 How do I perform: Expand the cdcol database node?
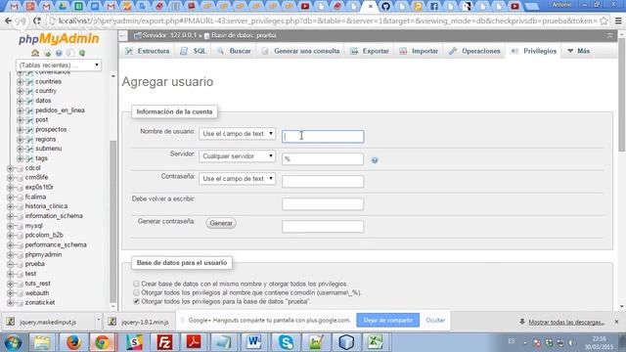click(11, 168)
